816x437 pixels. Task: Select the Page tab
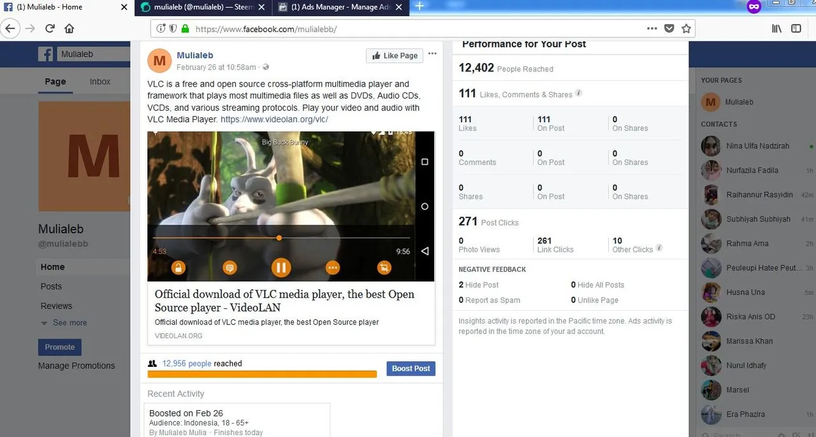click(x=55, y=82)
